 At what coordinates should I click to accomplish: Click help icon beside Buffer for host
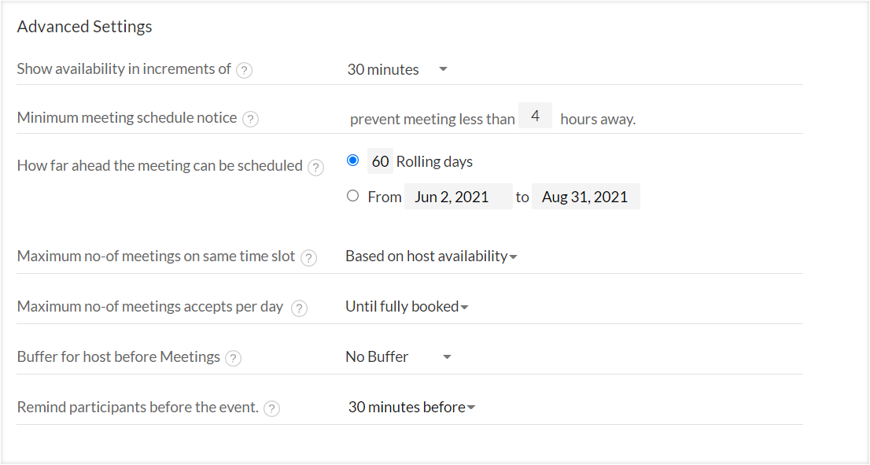(233, 358)
